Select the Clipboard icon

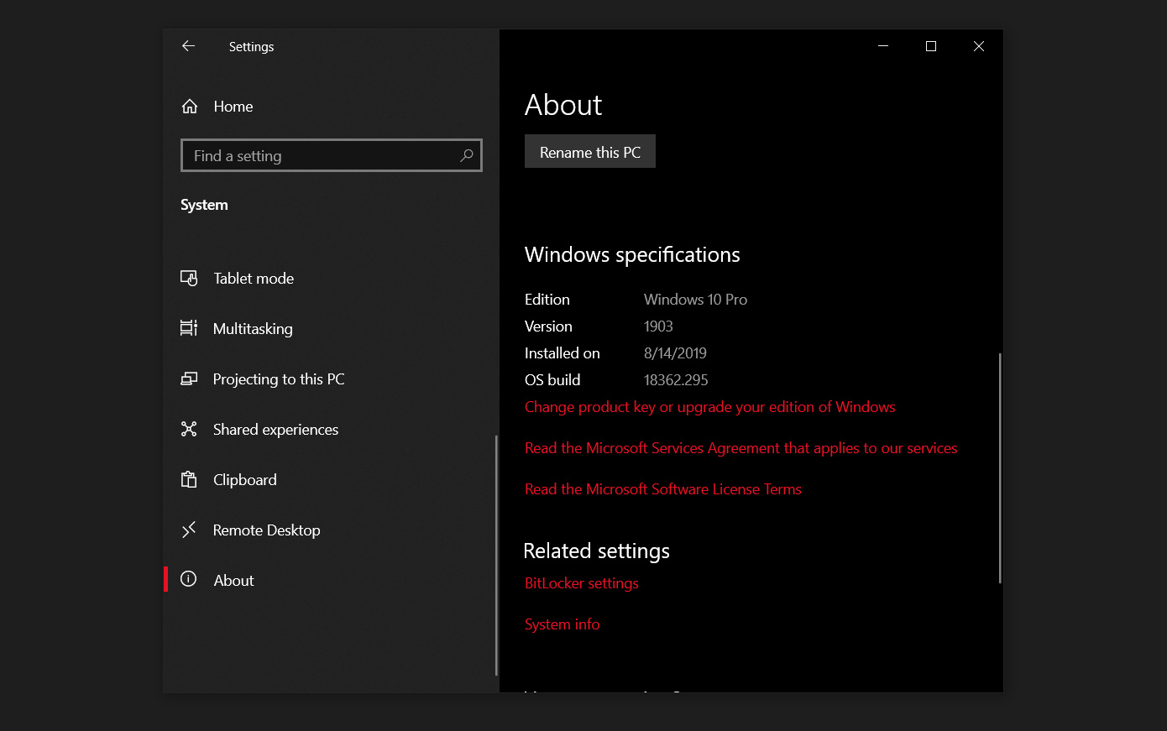click(x=189, y=479)
